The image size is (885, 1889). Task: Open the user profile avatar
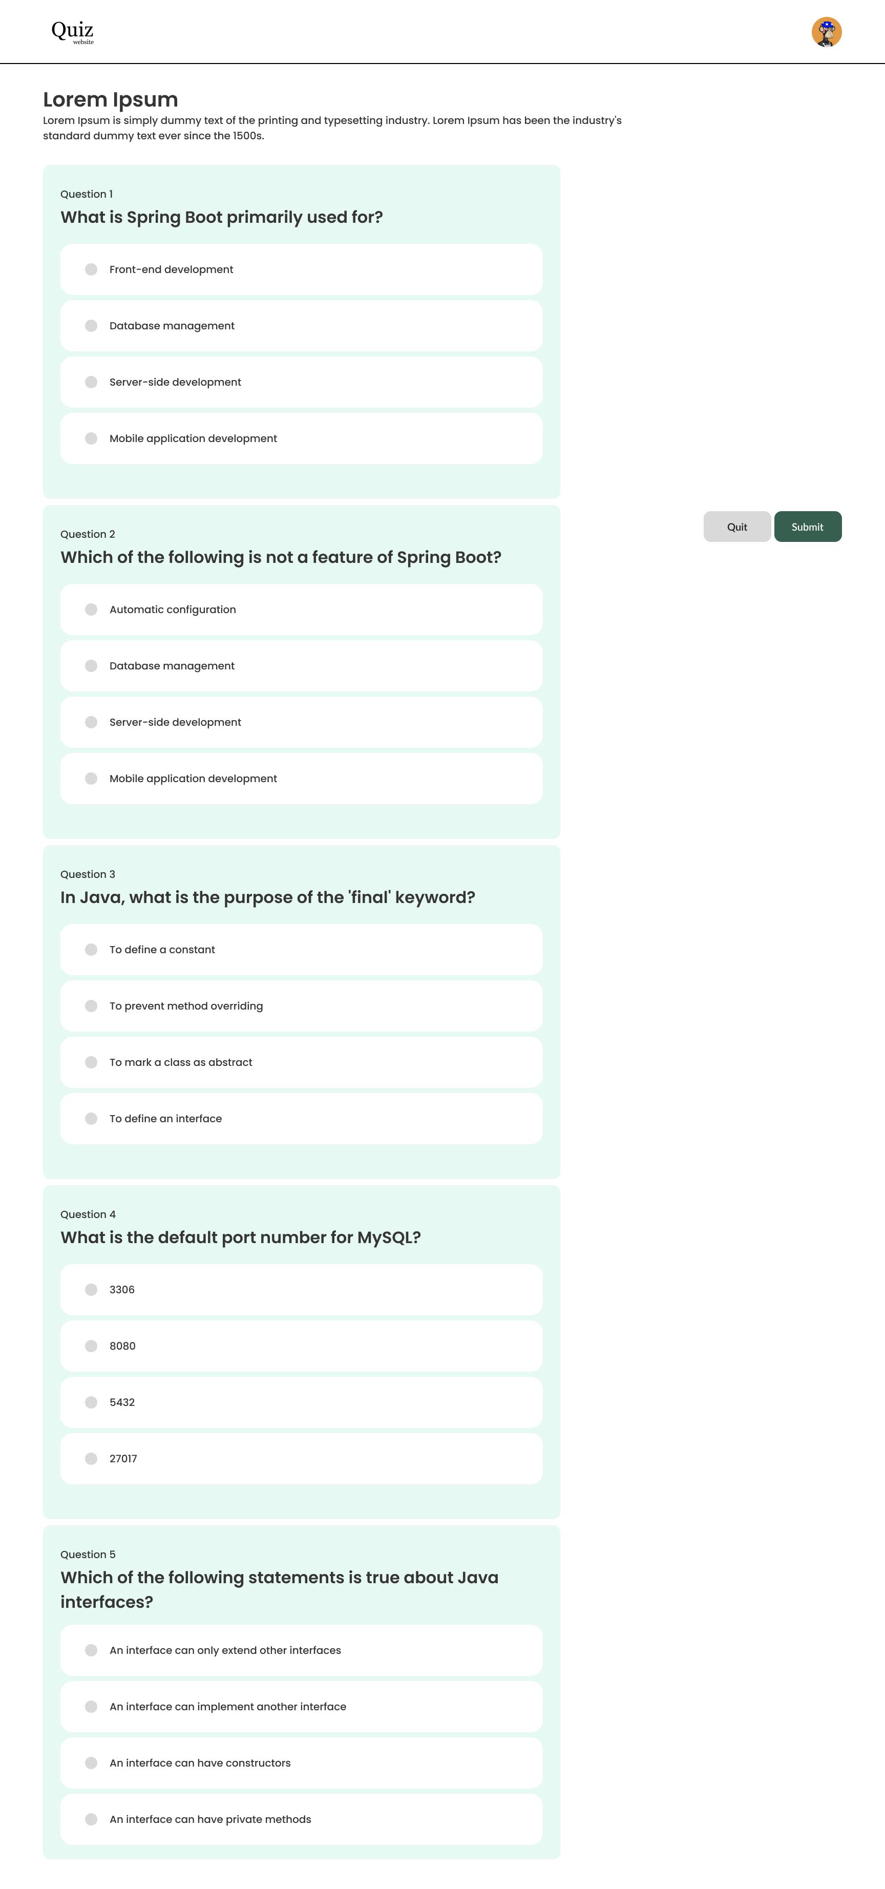[x=826, y=32]
